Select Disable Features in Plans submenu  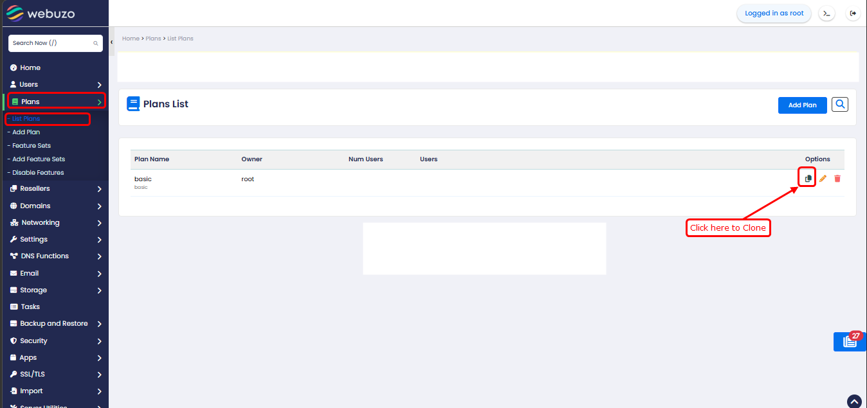pyautogui.click(x=38, y=172)
